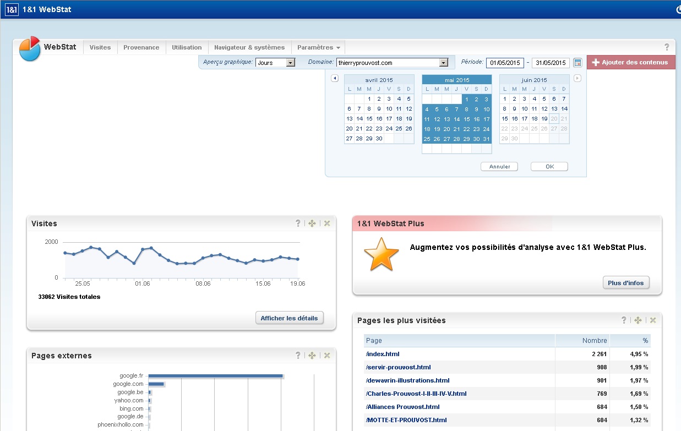
Task: Open the Paramètres dropdown menu
Action: (318, 47)
